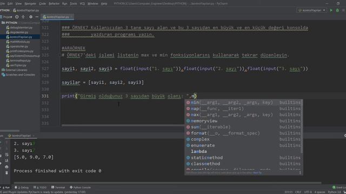Choose classmethod from autocomplete list
Screen dimensions: 346x194
click(243, 164)
